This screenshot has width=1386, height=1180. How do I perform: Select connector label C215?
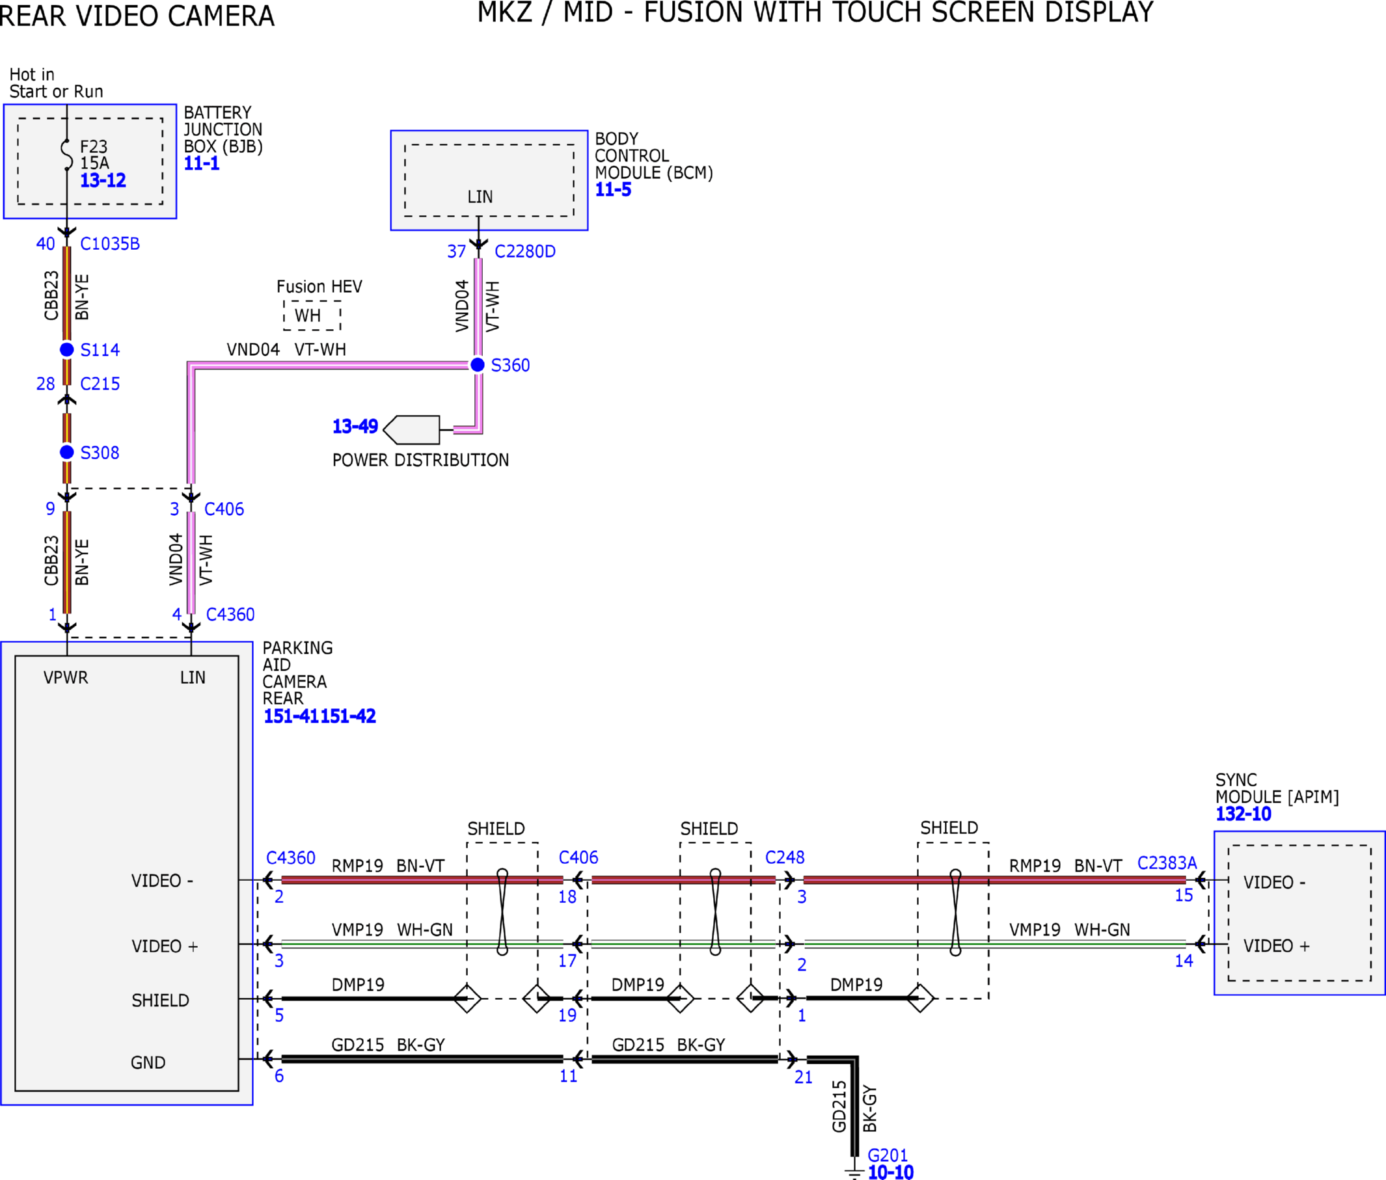pos(100,384)
